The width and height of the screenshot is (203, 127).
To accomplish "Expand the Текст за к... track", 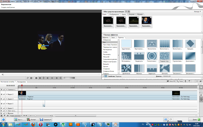I will pyautogui.click(x=6, y=111).
